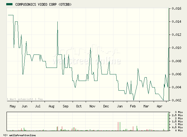Click the 1.5 Mio volume axis label

(177, 121)
